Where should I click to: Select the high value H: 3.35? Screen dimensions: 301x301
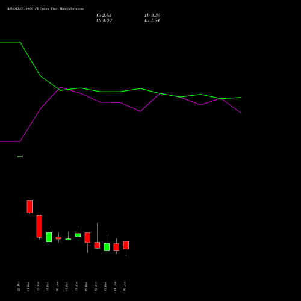(x=152, y=16)
